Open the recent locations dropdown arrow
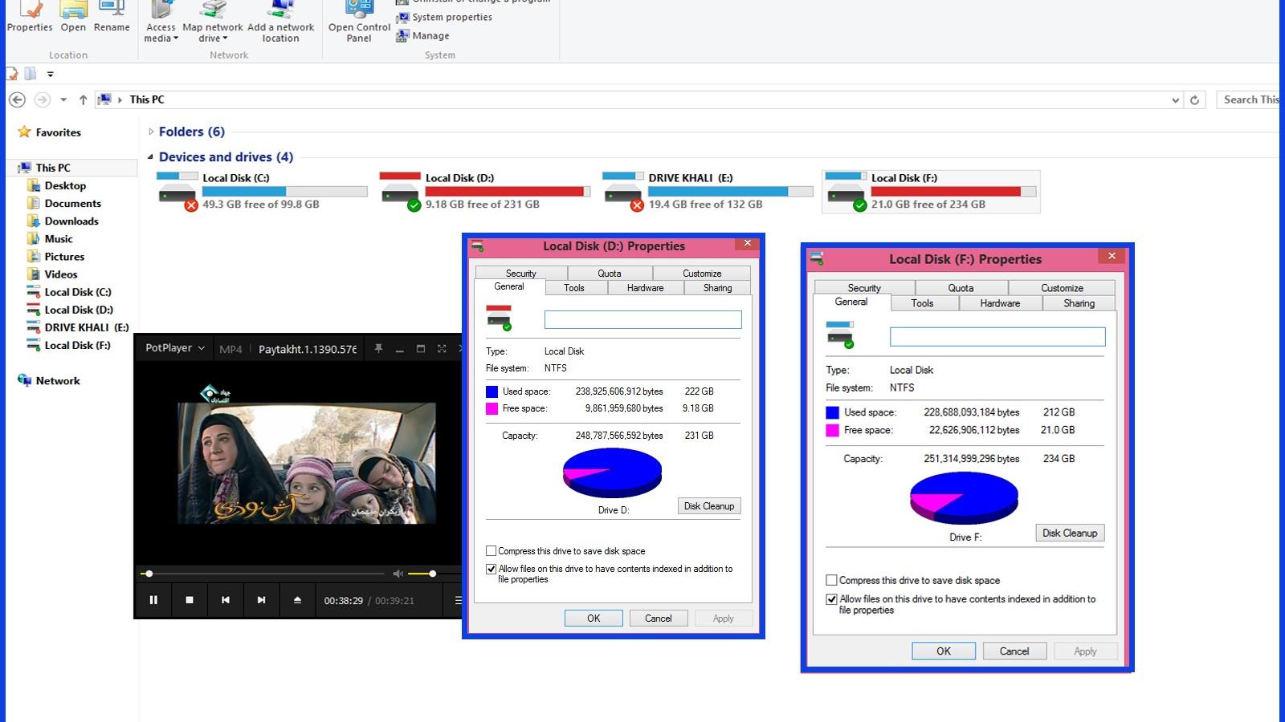This screenshot has width=1285, height=722. (x=63, y=100)
